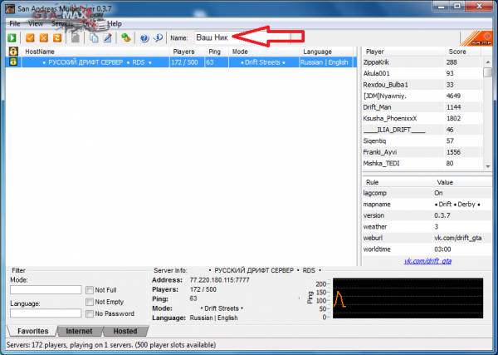Tick the No Password checkbox

pos(90,313)
